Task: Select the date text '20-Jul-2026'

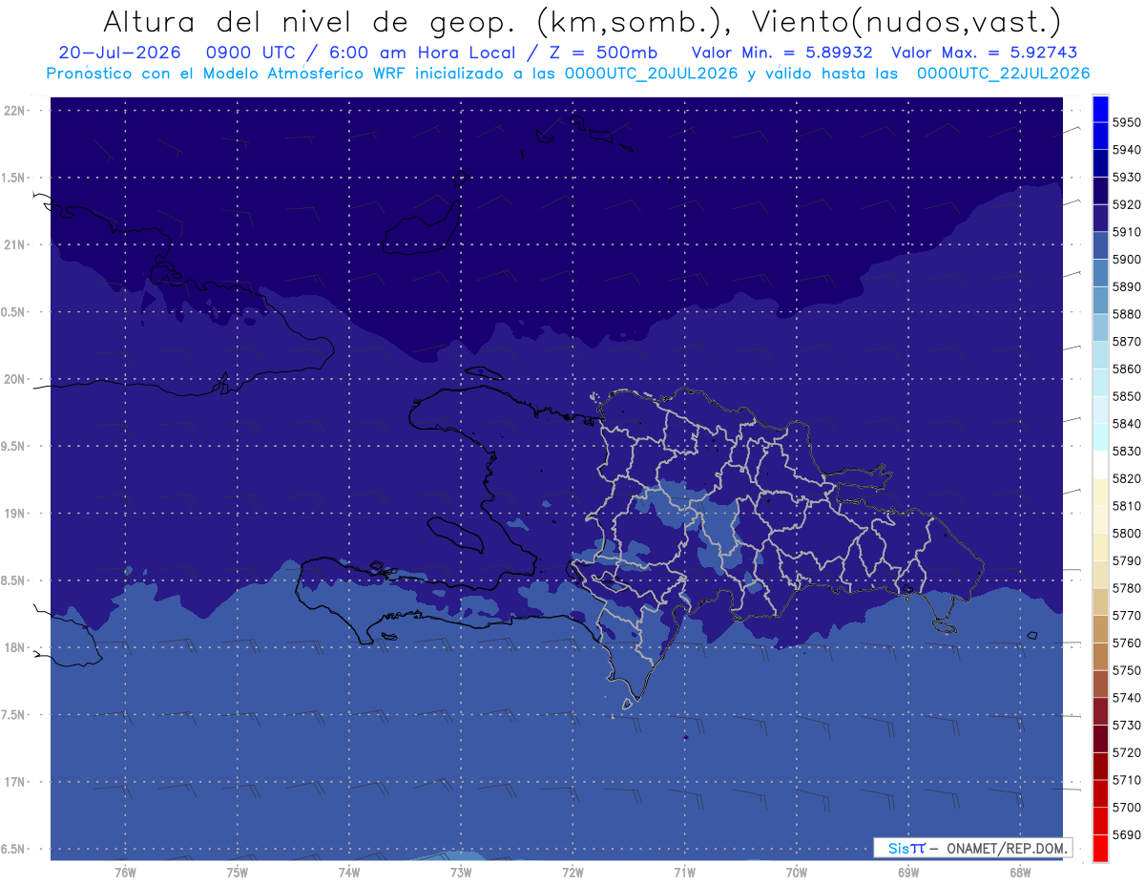Action: pos(119,53)
